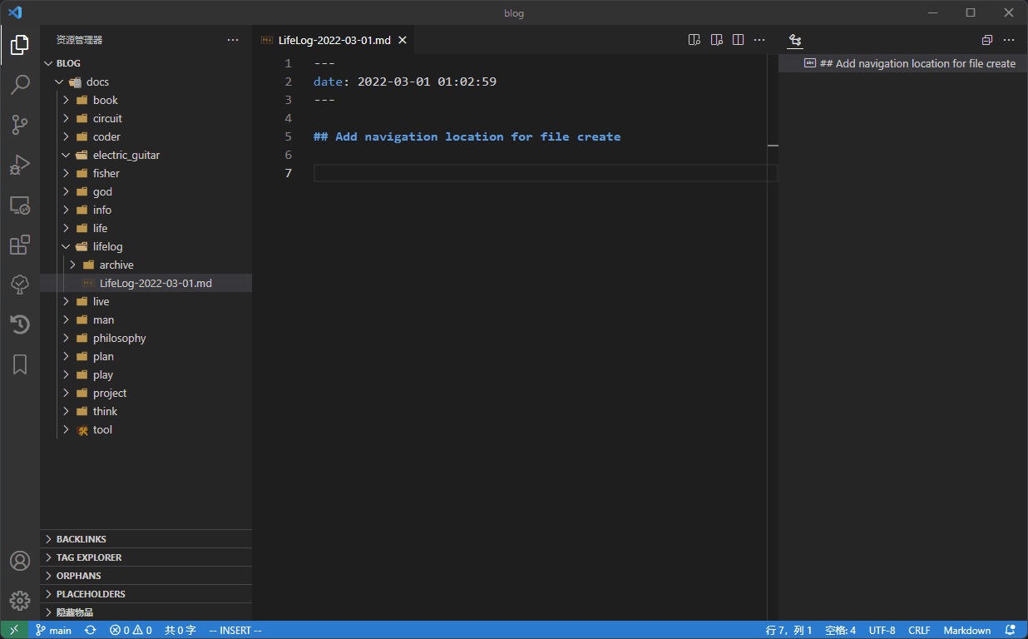Image resolution: width=1028 pixels, height=639 pixels.
Task: Click the remote window icon in status bar
Action: pyautogui.click(x=14, y=630)
